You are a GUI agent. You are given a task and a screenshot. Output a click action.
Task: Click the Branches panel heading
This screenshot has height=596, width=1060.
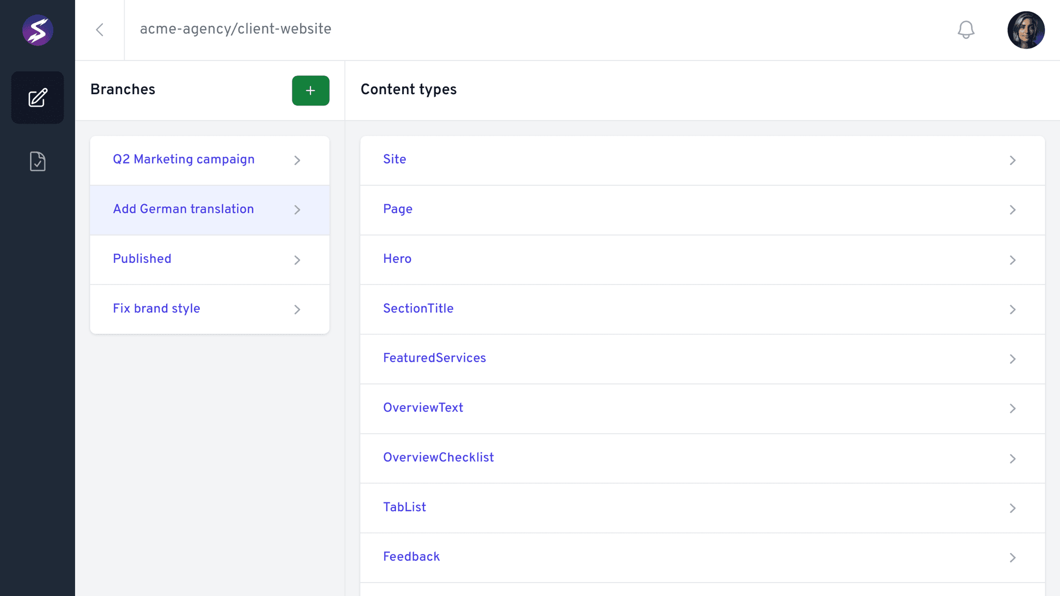click(x=123, y=90)
